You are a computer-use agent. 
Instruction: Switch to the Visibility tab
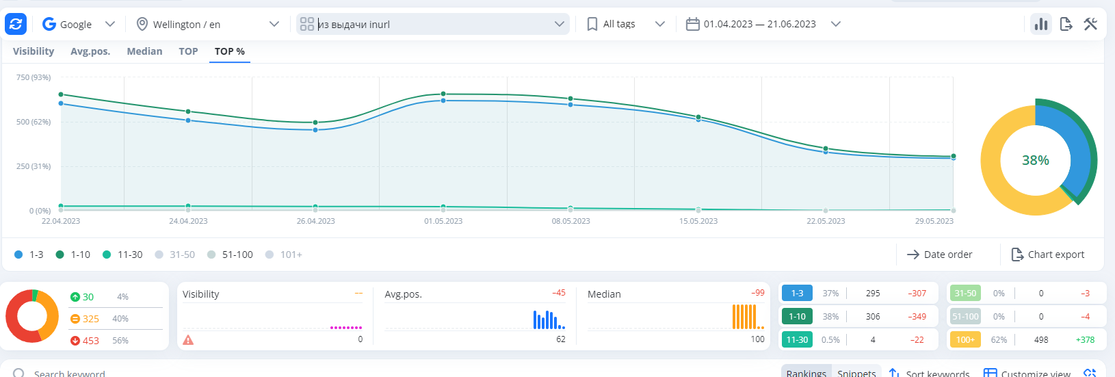[34, 51]
